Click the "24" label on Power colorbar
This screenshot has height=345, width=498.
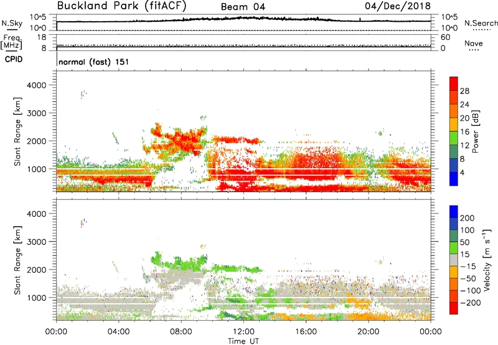coord(464,105)
